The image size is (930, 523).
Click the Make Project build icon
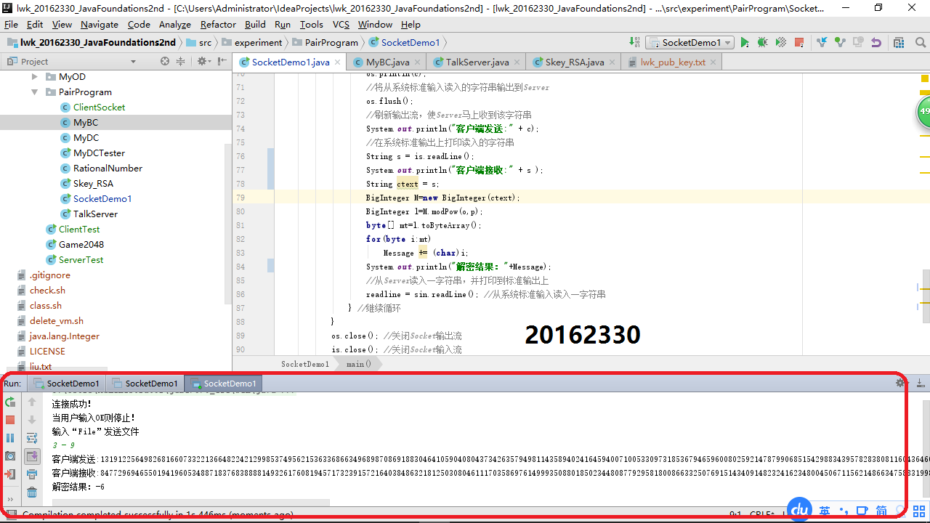[x=635, y=42]
